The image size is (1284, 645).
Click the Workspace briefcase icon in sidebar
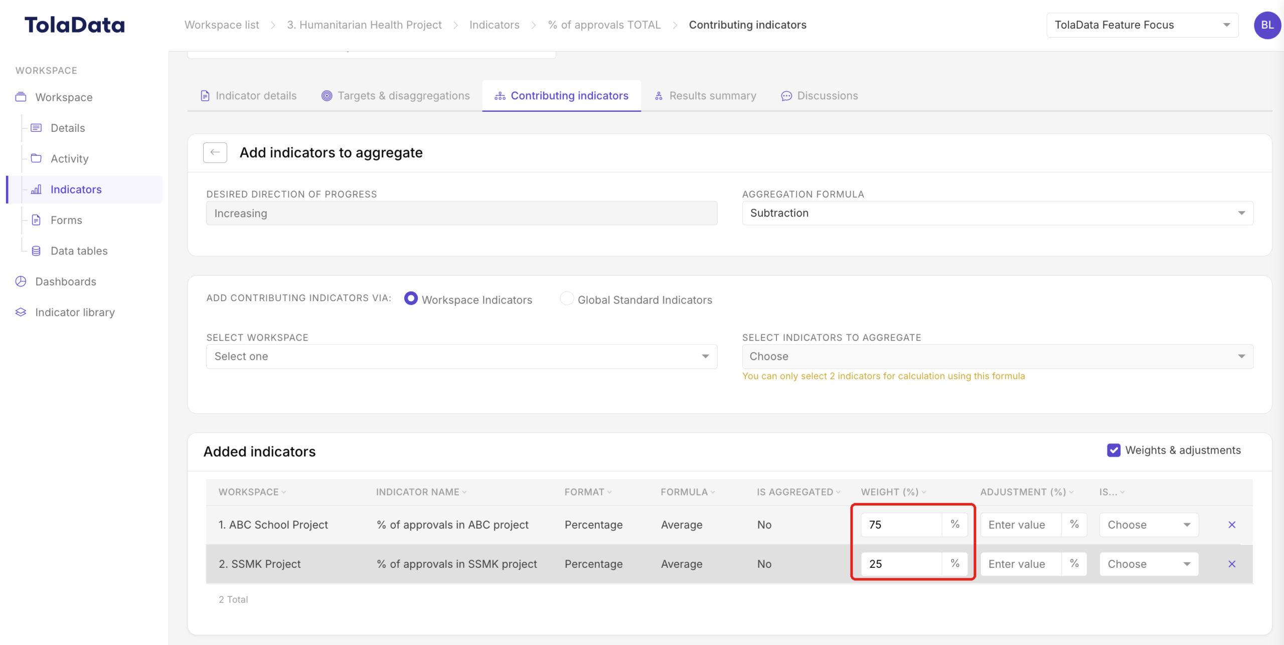pos(21,97)
